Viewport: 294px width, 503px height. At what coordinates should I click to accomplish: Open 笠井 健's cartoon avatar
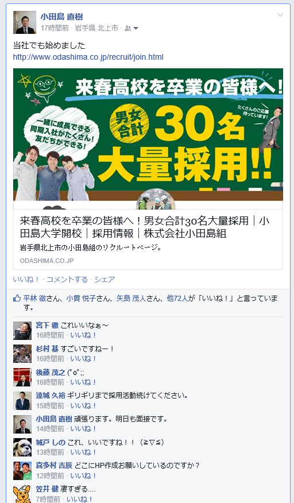22,494
